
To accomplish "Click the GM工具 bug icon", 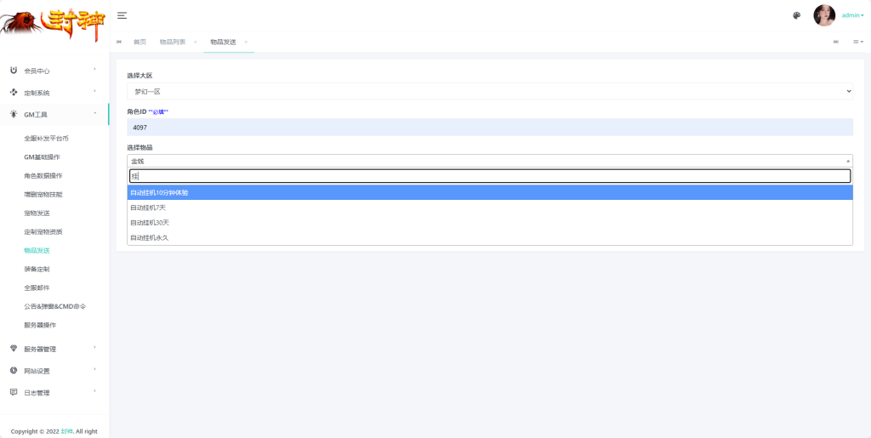I will click(x=14, y=114).
